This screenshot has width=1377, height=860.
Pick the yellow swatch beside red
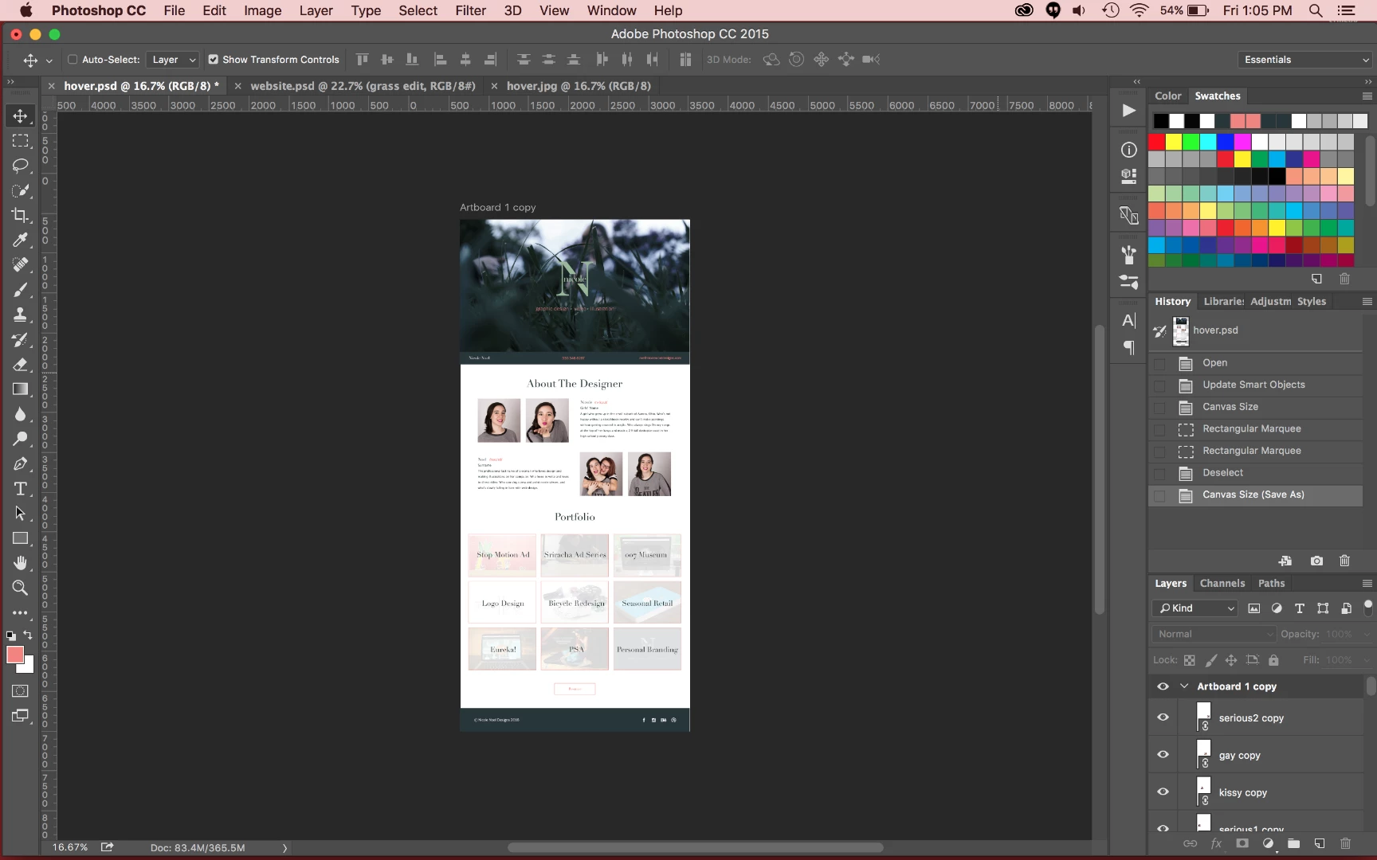click(1174, 142)
